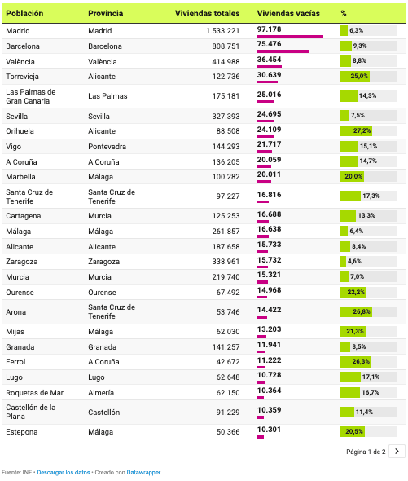Select the Castellón de la Plana row
This screenshot has width=408, height=481.
pyautogui.click(x=204, y=412)
